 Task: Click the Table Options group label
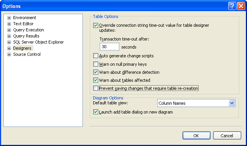pos(105,16)
